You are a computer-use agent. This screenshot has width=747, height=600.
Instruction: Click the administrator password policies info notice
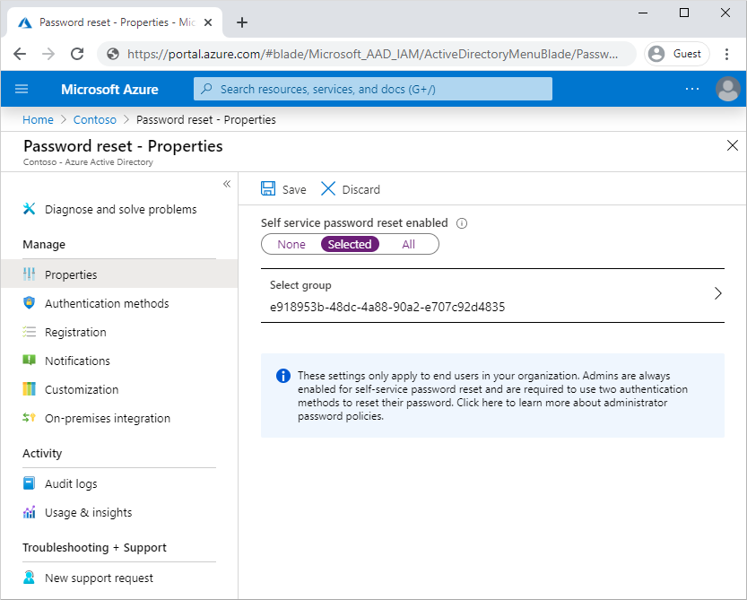coord(492,396)
